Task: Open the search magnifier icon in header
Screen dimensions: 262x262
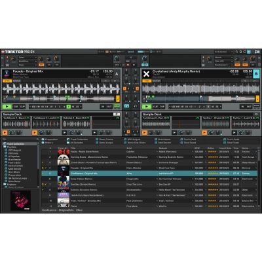Action: (x=236, y=52)
